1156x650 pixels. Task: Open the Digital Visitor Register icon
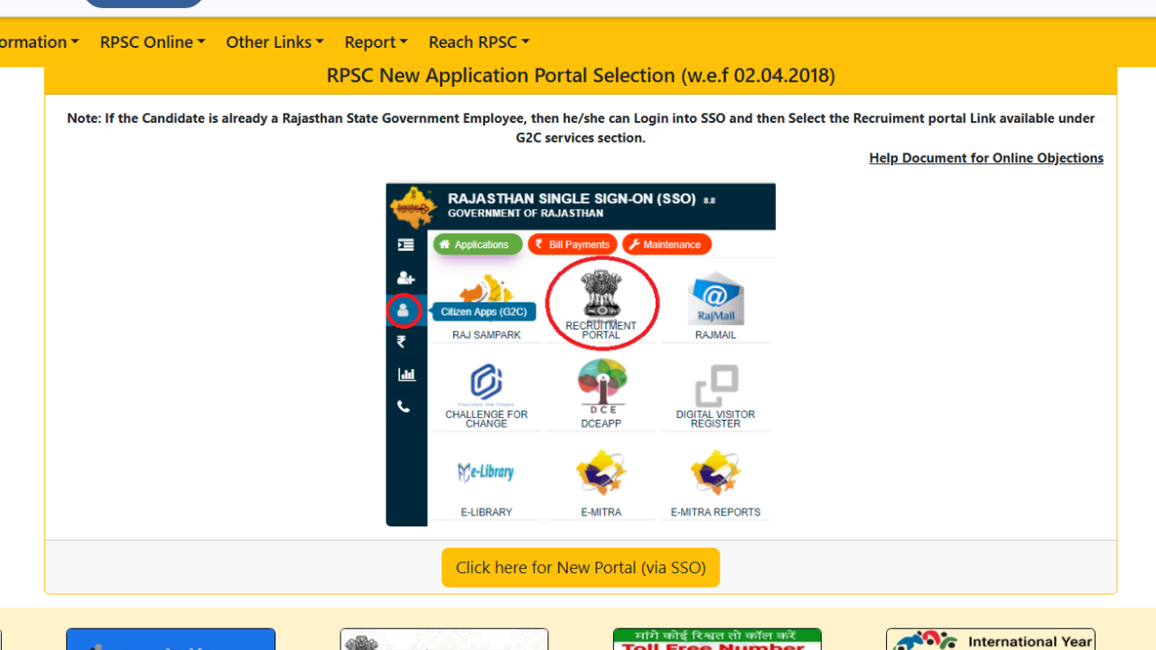tap(715, 386)
